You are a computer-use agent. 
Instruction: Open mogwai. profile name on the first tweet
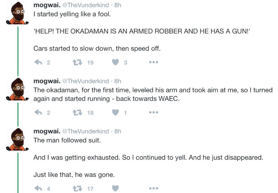pyautogui.click(x=47, y=5)
